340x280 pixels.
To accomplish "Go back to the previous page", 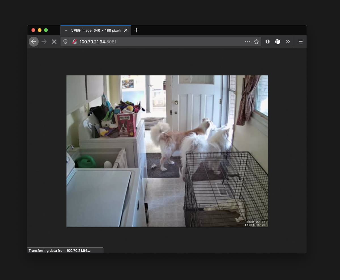I will (33, 41).
